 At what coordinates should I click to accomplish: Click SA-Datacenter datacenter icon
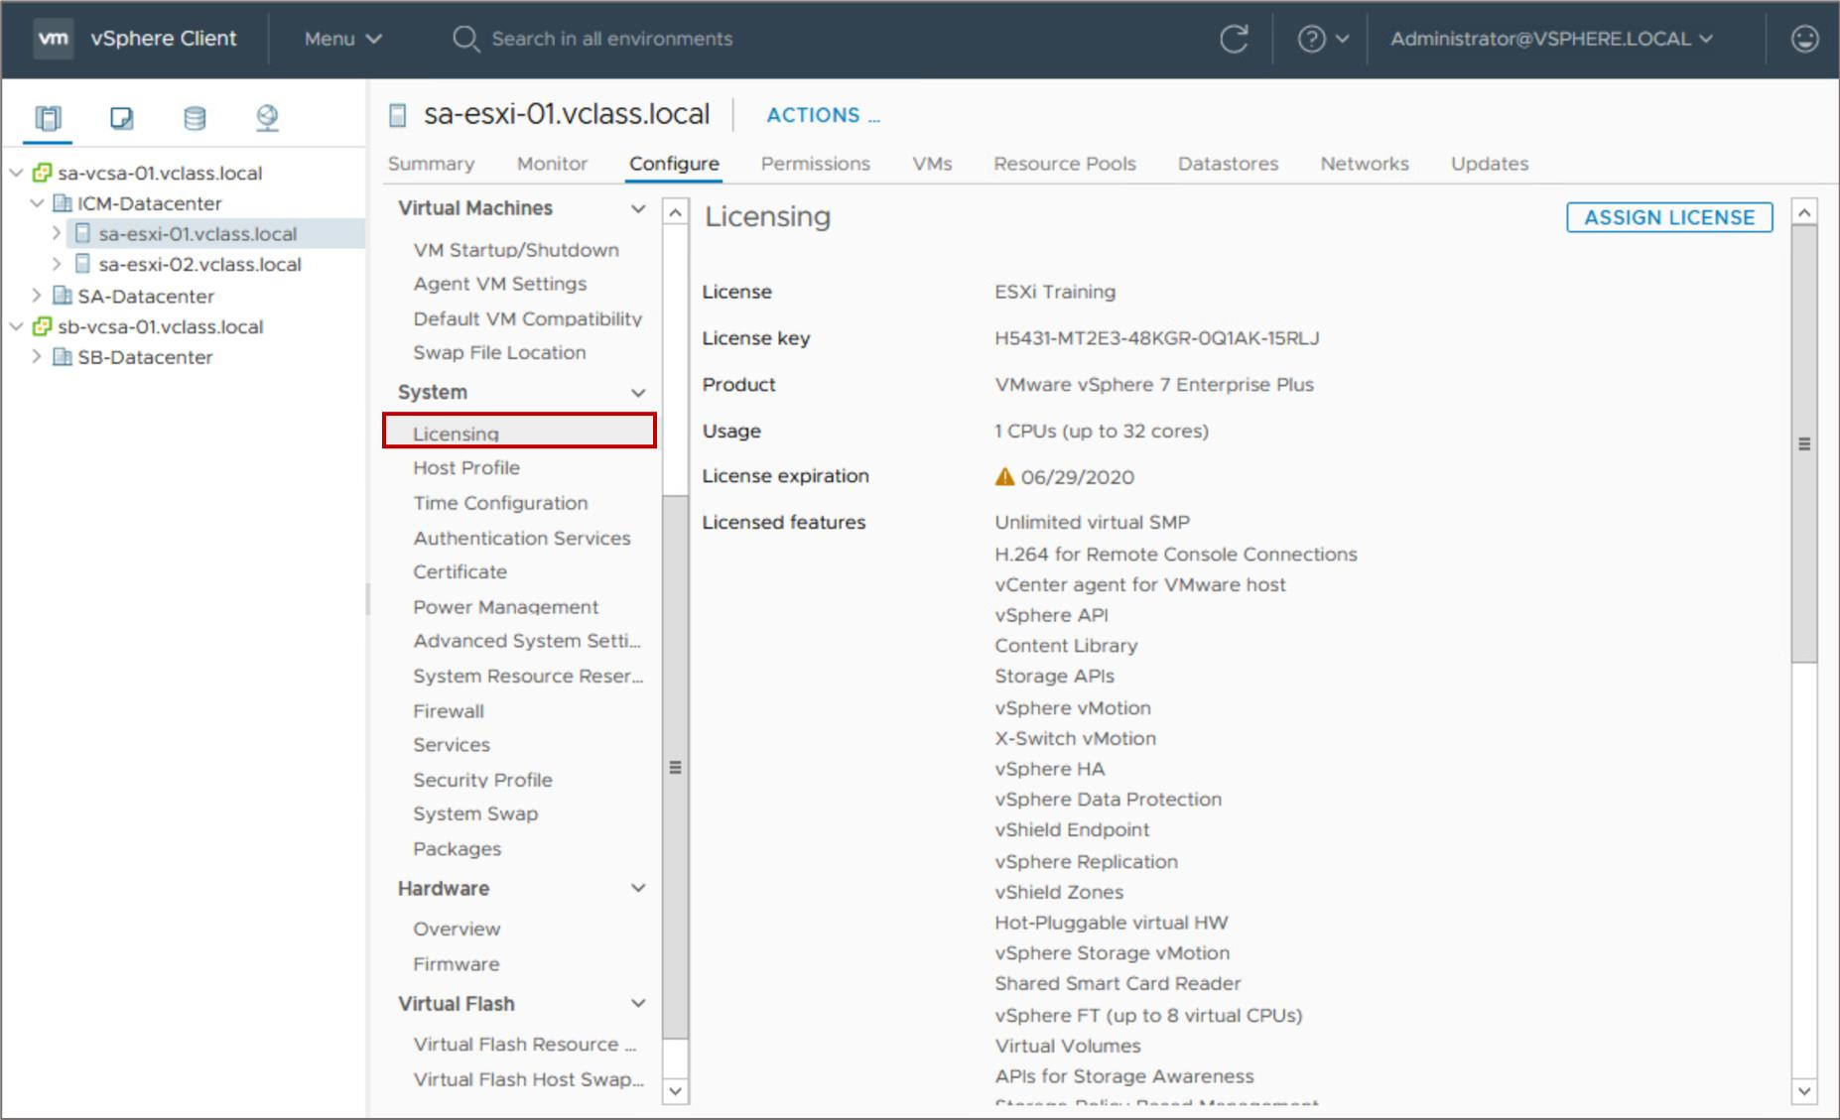click(x=62, y=296)
